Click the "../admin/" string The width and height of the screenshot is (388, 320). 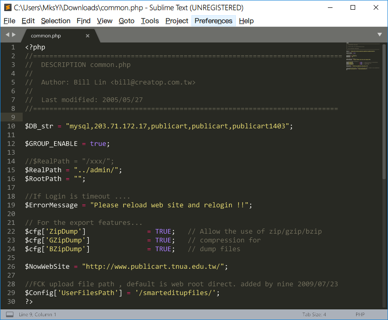pos(96,170)
